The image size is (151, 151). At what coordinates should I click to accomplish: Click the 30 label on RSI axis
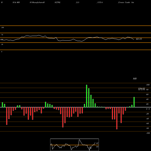[2, 44]
